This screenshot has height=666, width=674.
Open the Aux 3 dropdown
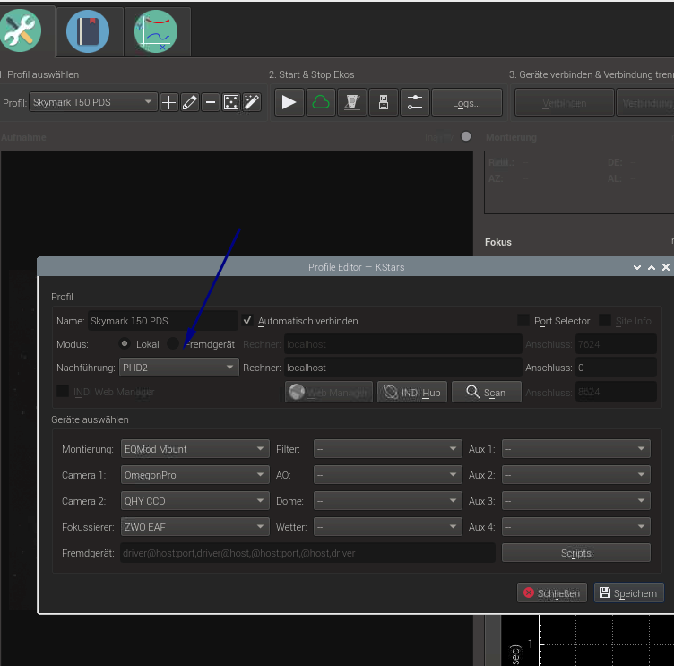(576, 501)
